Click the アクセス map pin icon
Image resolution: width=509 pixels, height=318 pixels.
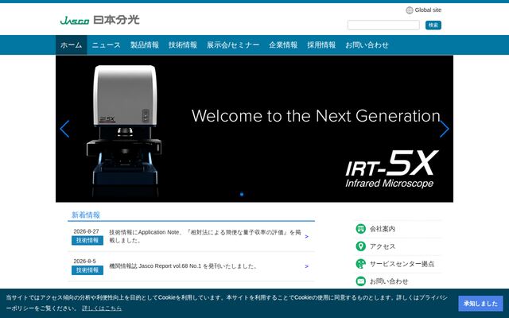point(360,246)
